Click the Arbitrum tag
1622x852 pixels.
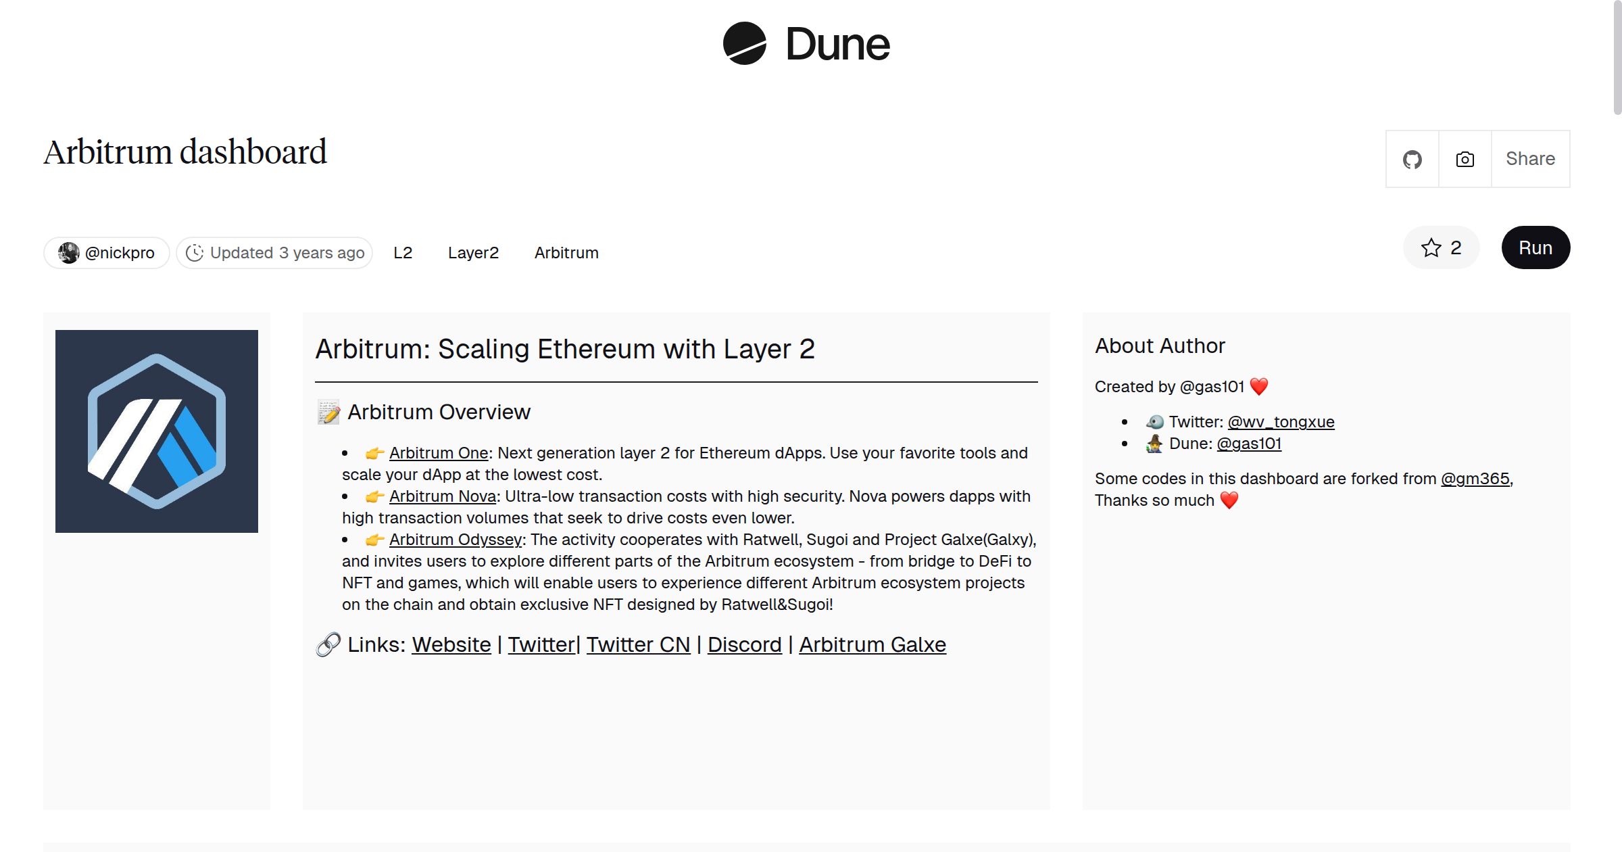pyautogui.click(x=566, y=252)
